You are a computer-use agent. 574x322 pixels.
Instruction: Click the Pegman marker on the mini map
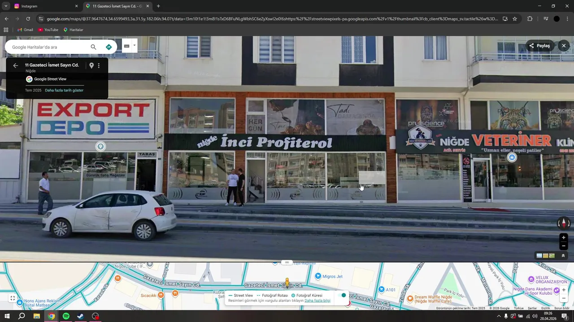(287, 284)
